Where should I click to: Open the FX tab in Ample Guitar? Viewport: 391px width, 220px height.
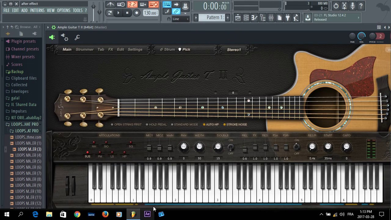pos(111,50)
